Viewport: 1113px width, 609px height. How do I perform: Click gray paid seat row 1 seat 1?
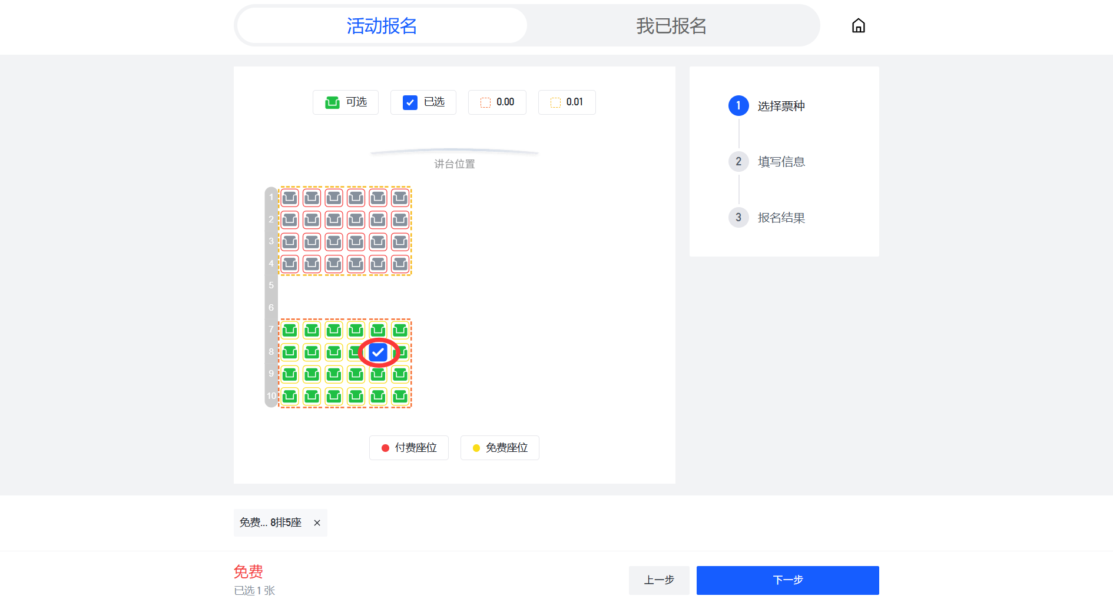coord(290,198)
